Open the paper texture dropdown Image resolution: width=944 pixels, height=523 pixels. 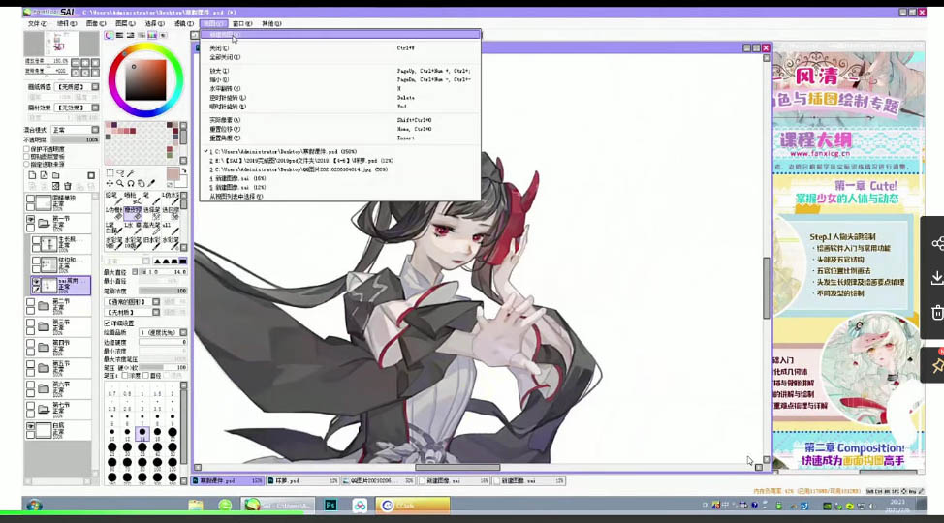tap(95, 87)
